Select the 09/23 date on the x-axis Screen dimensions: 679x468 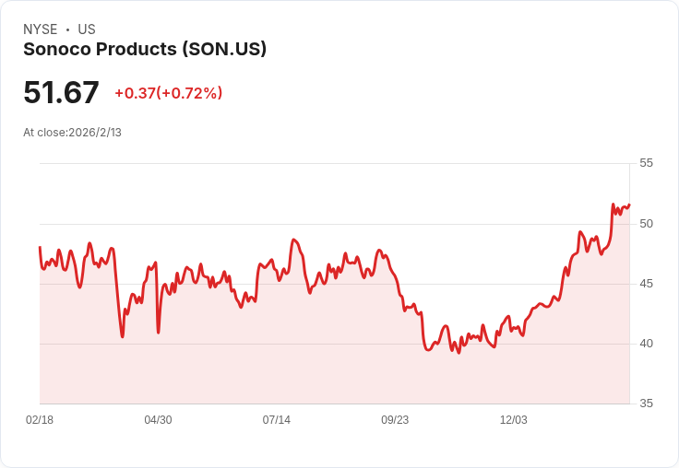(x=395, y=420)
